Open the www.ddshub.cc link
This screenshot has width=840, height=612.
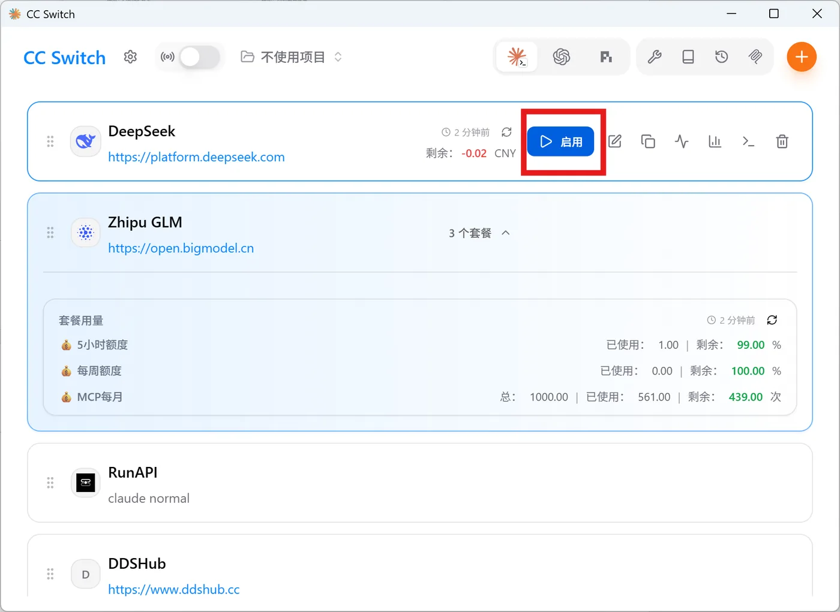(x=173, y=590)
